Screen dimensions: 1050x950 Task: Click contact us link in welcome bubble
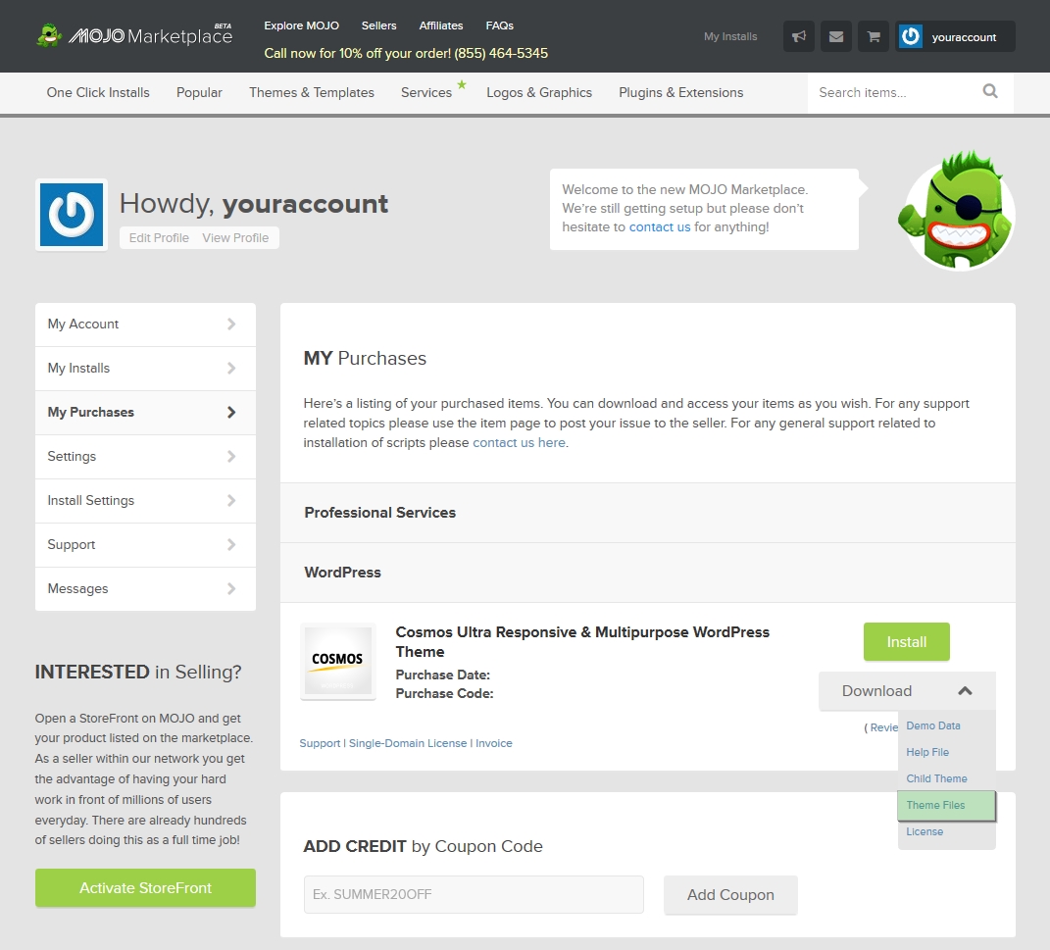pyautogui.click(x=660, y=226)
